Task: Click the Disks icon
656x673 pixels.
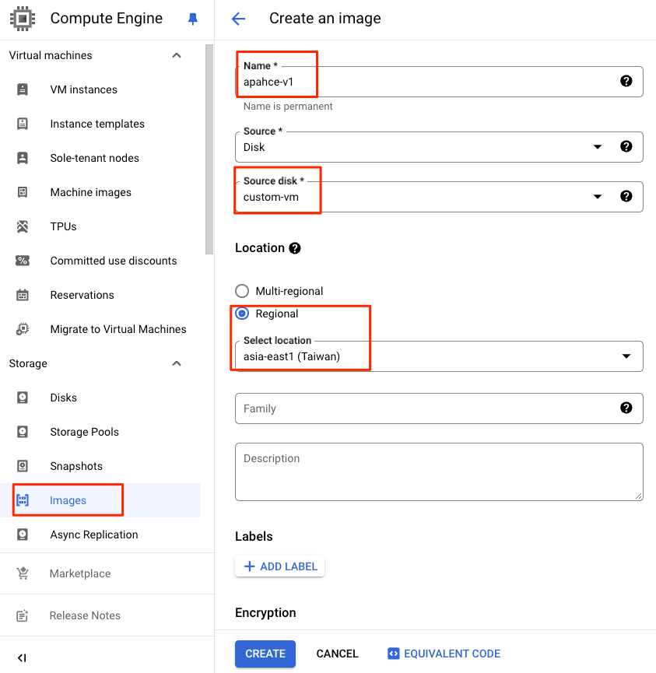Action: [23, 398]
